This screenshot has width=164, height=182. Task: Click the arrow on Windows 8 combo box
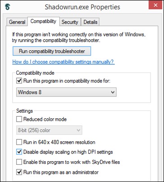point(113,92)
